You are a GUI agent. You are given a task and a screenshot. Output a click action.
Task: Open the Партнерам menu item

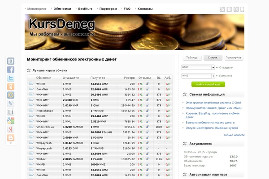(x=108, y=9)
